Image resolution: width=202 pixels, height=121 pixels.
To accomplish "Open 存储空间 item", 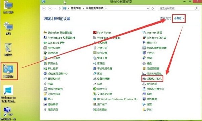I will click(x=100, y=48).
